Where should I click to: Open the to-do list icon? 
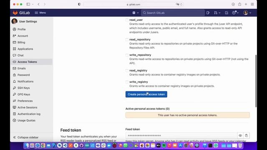227,13
